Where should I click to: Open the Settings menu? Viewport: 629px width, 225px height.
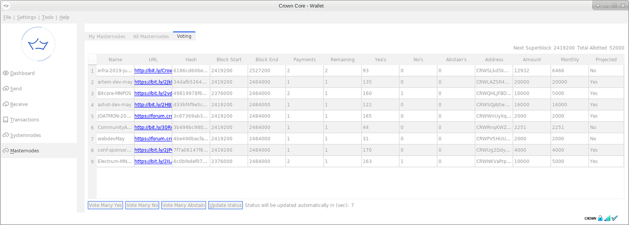pos(26,17)
